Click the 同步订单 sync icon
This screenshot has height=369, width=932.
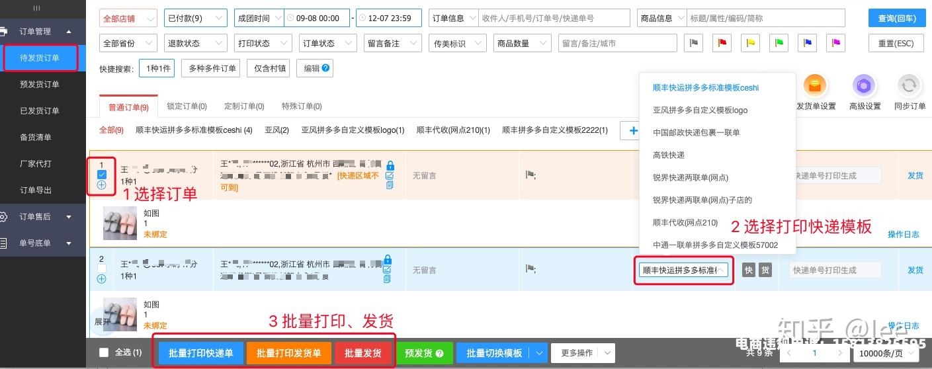pos(909,86)
